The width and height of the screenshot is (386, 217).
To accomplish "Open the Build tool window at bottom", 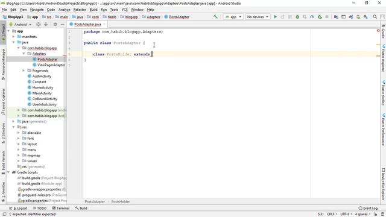I will coord(81,208).
